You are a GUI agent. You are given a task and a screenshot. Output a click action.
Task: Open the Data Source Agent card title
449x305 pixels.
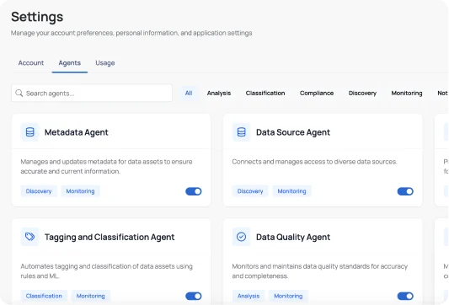pyautogui.click(x=293, y=132)
